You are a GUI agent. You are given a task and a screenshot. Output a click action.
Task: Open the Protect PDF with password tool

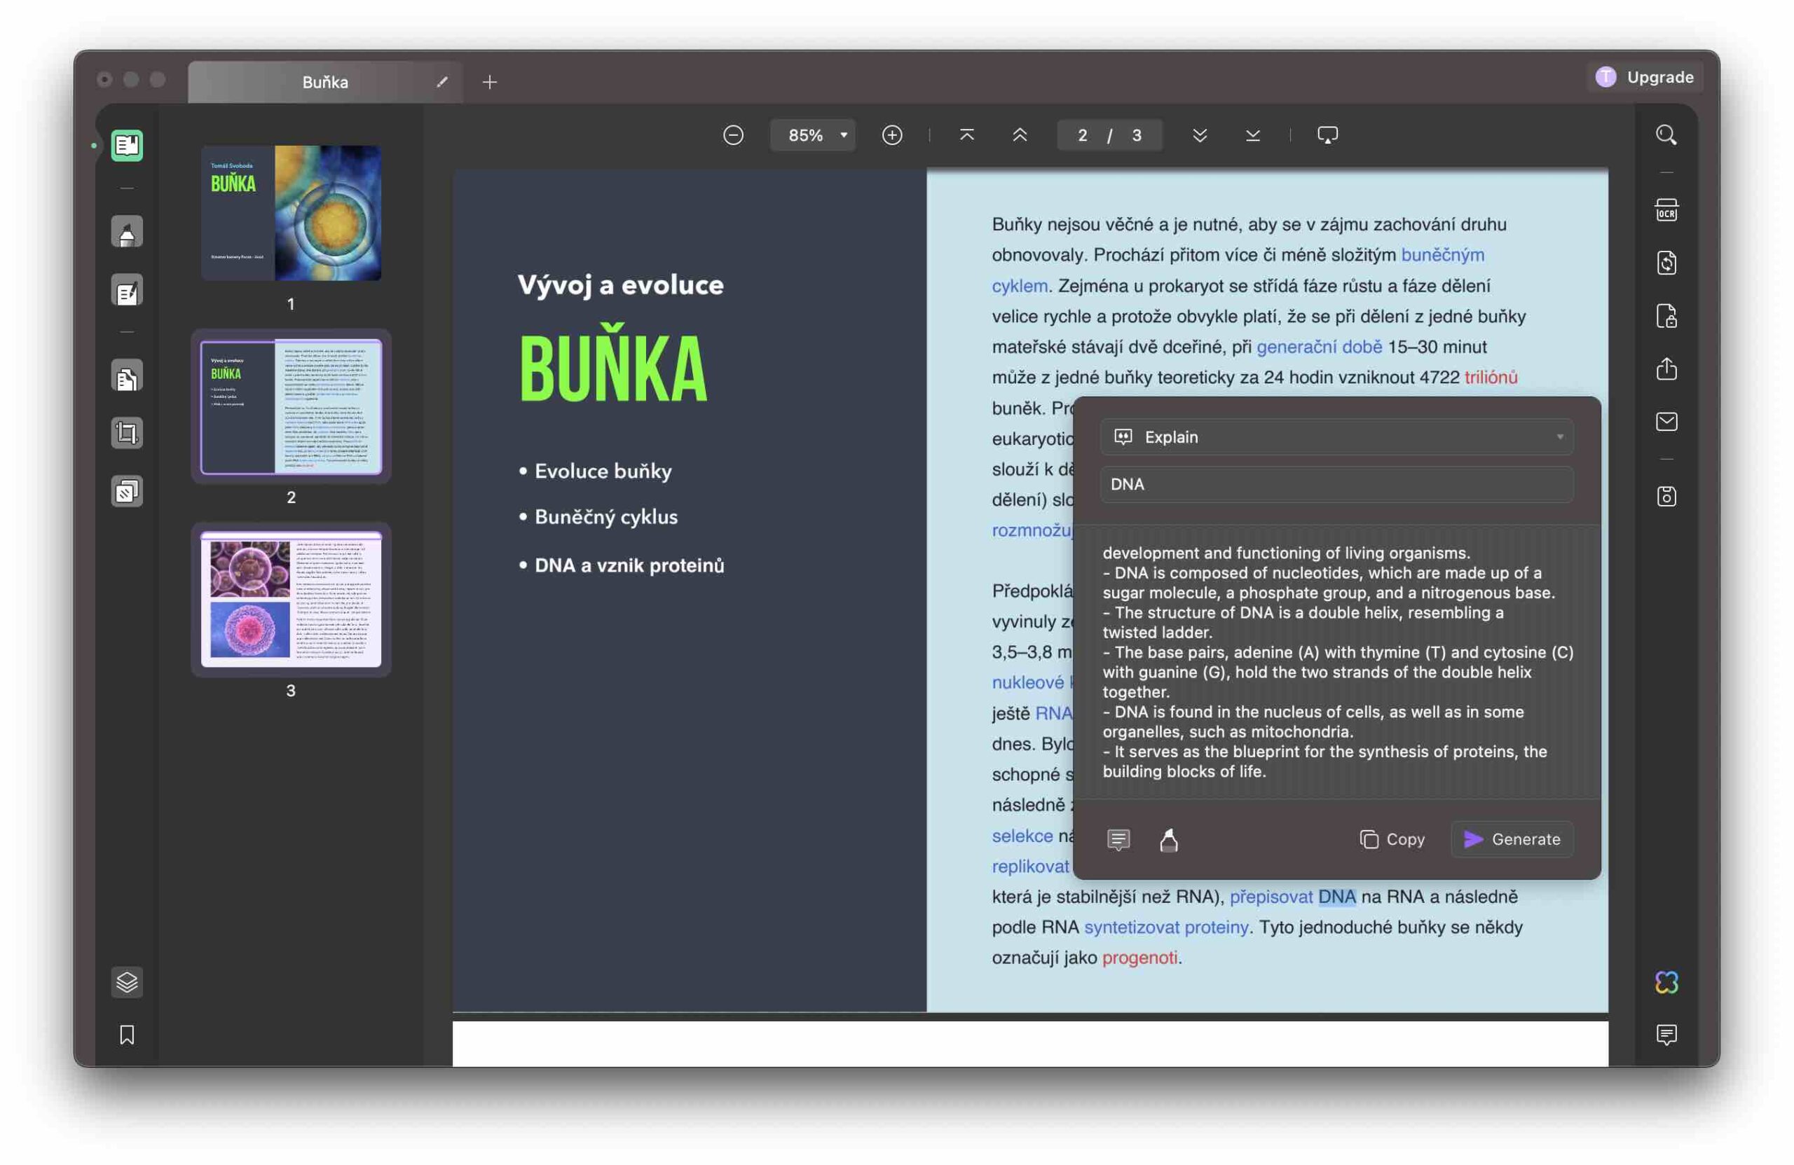tap(1666, 316)
